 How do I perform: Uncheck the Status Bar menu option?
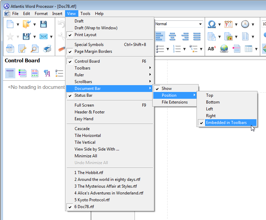83,95
